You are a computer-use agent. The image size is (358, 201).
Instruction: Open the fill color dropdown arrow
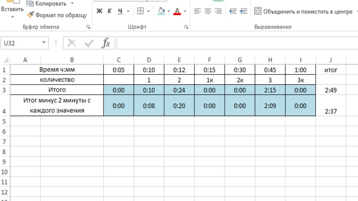[x=169, y=11]
